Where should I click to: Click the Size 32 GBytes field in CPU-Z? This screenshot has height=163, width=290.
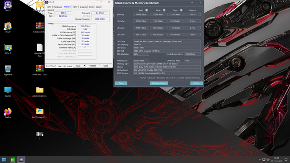tap(63, 16)
